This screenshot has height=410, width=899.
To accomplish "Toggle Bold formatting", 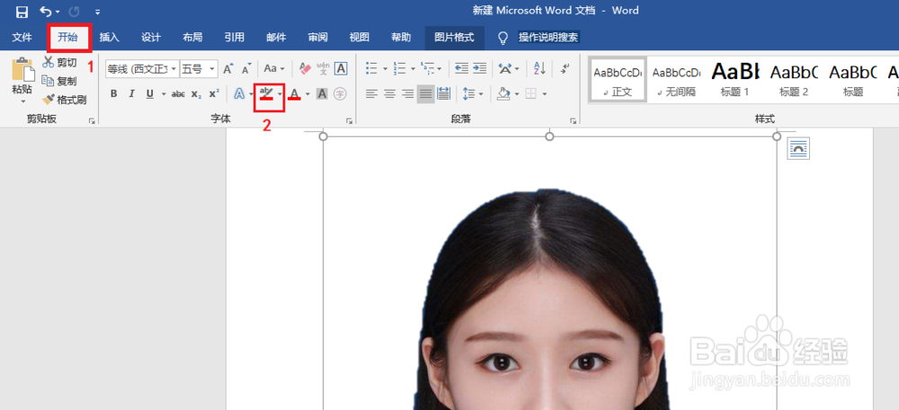I will click(113, 94).
